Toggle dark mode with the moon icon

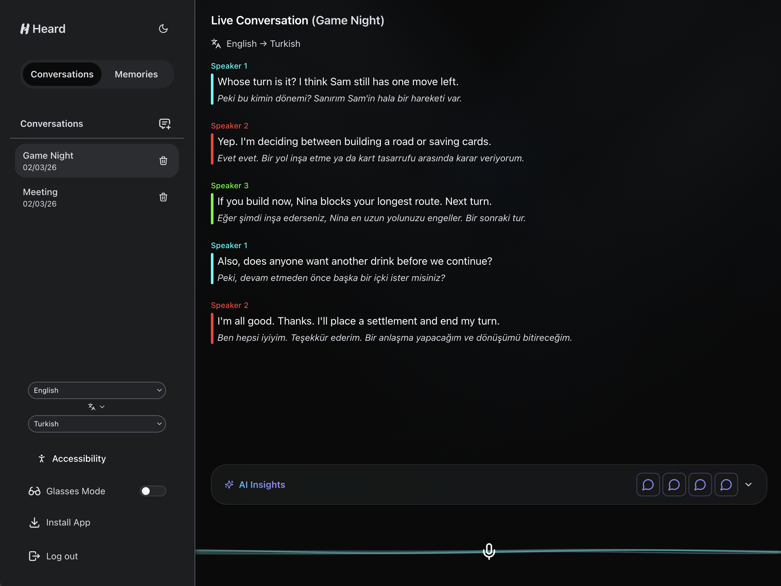pos(163,29)
